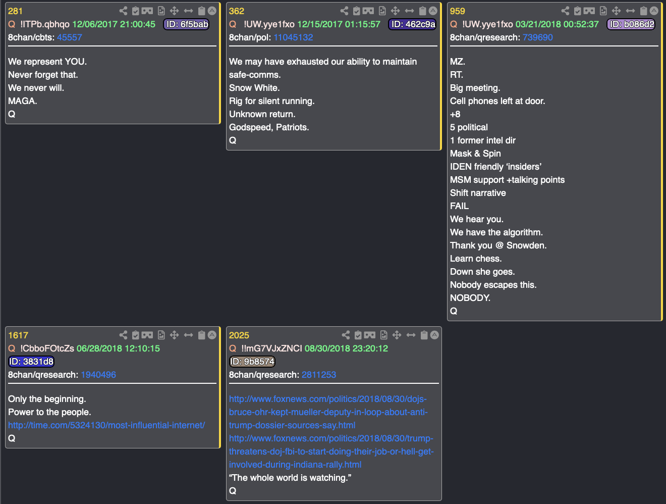Click tripcode !CbboFOtcZs on post 1617
The width and height of the screenshot is (666, 504).
pyautogui.click(x=47, y=348)
